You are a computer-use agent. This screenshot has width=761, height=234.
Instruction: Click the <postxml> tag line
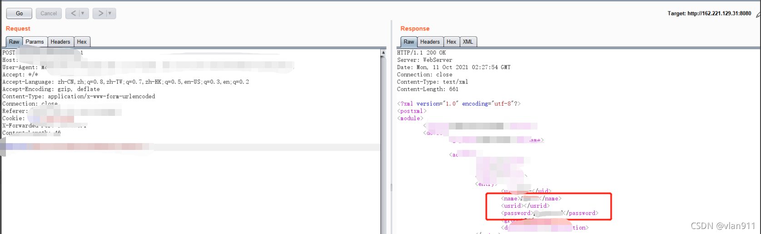(x=412, y=111)
